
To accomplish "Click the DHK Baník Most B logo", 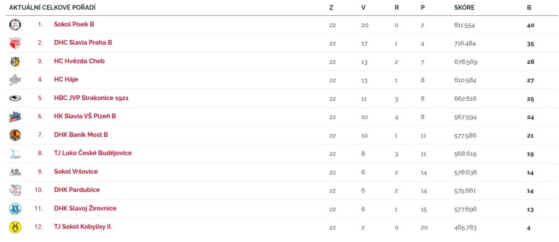I will tap(15, 135).
